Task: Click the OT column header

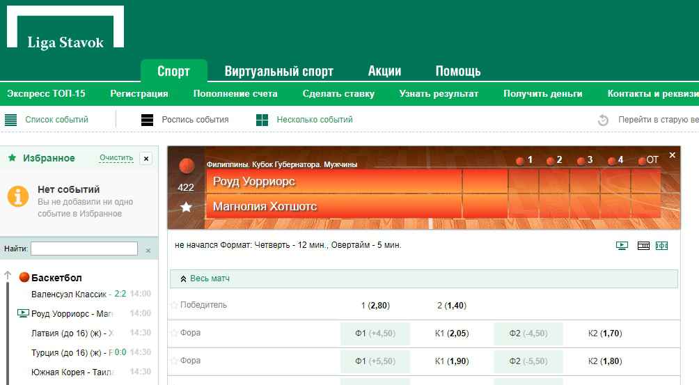Action: coord(648,160)
